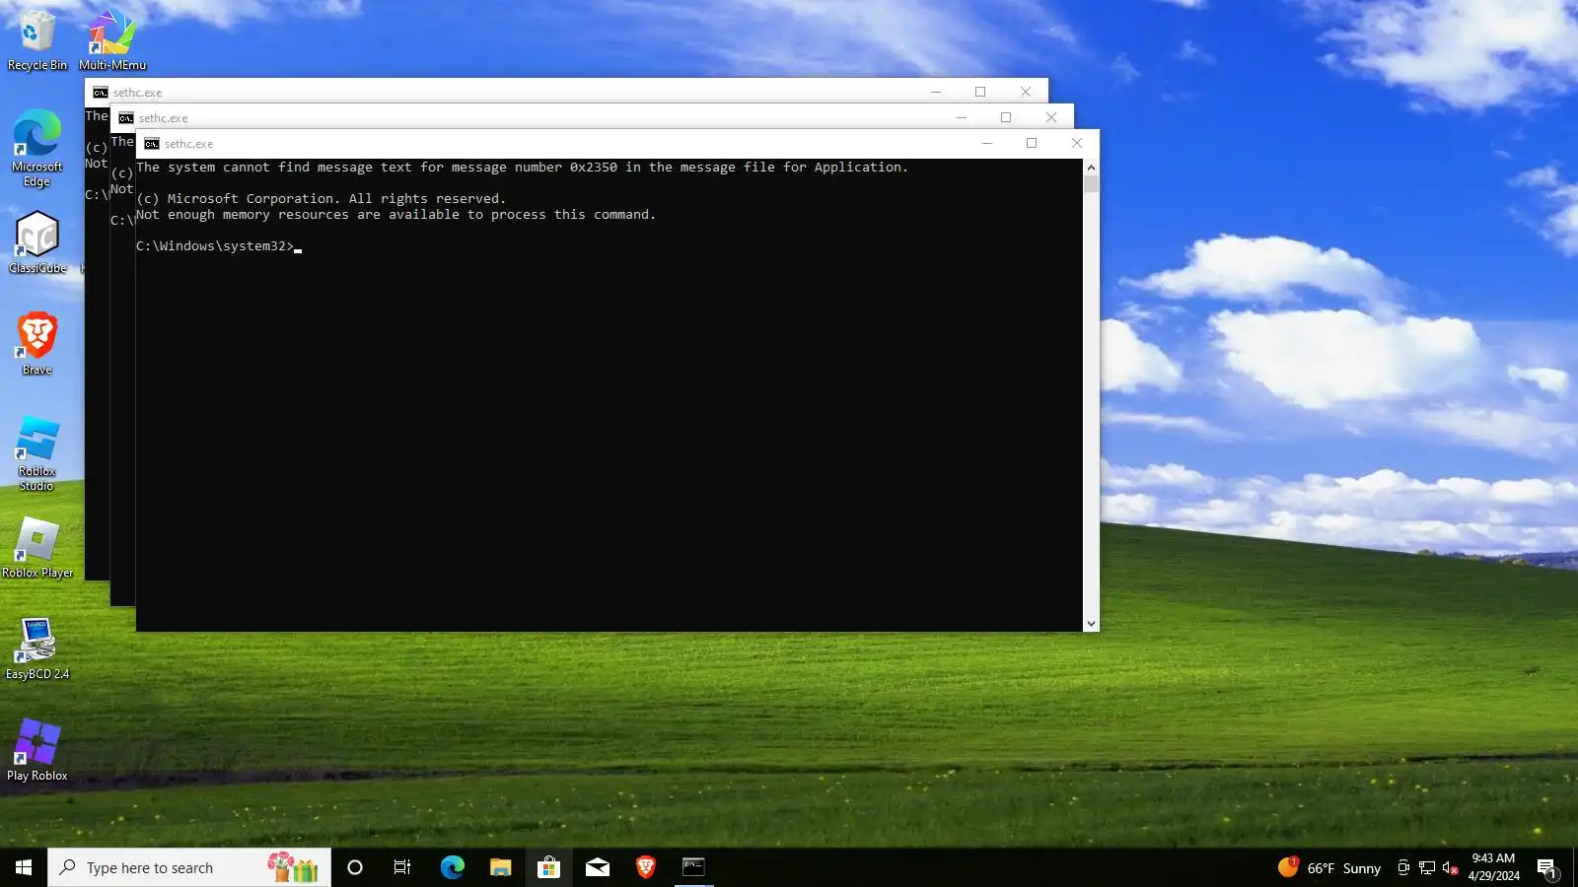
Task: Select the EasyBCD 2.4 desktop shortcut
Action: point(37,649)
